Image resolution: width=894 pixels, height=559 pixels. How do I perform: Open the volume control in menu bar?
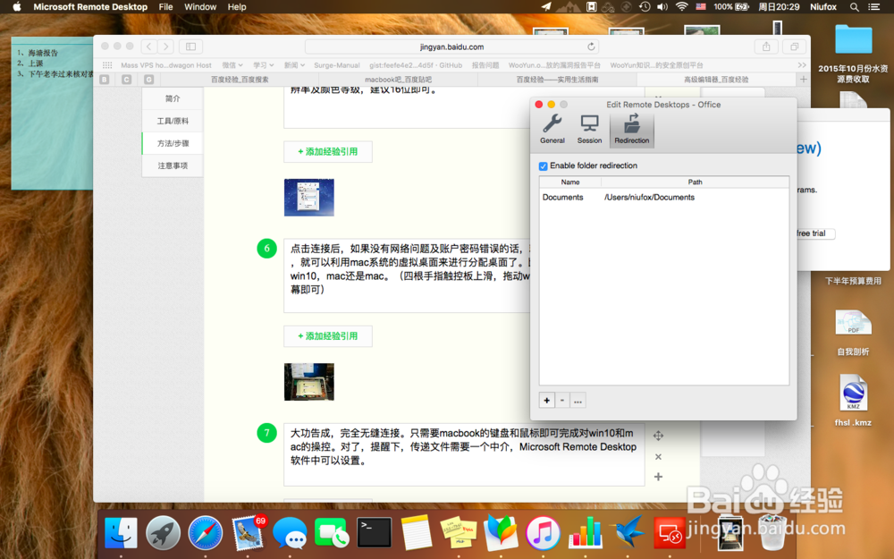tap(662, 7)
